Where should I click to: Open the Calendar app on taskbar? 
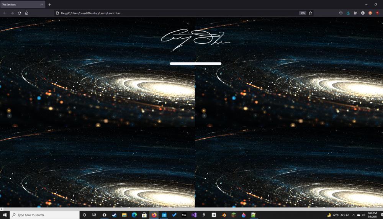click(164, 215)
